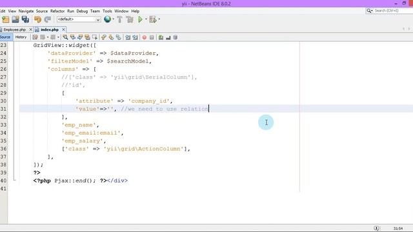413x232 pixels.
Task: Click Stop Macro Recording icon
Action: click(x=152, y=37)
